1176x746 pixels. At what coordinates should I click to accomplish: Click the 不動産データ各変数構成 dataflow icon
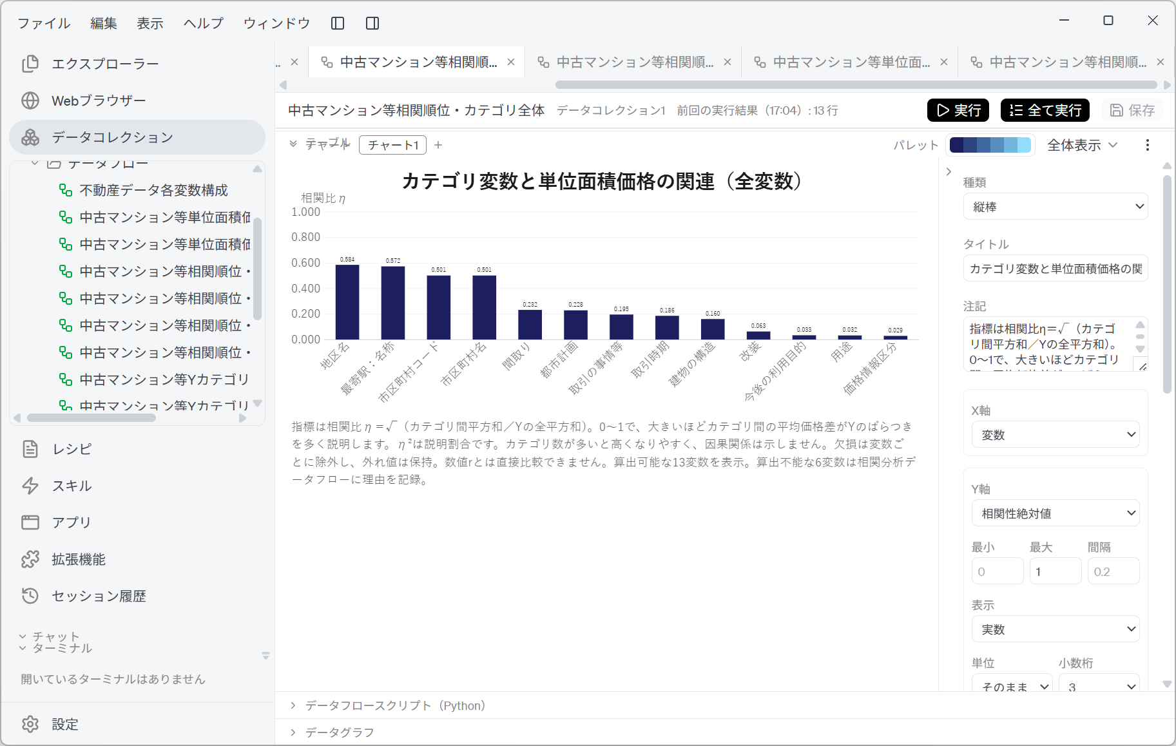click(x=66, y=190)
